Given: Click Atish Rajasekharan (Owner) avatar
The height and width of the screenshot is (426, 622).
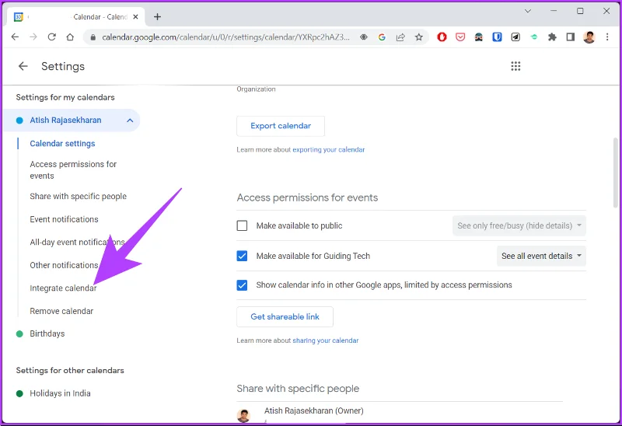Looking at the screenshot, I should (x=243, y=415).
